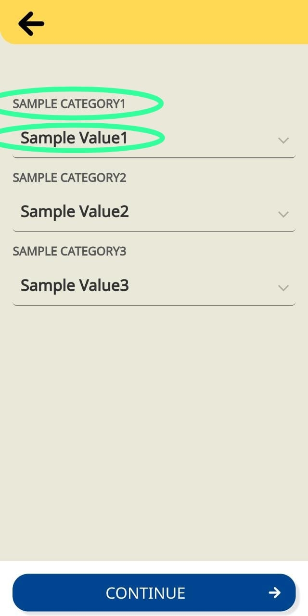Click the underline beneath Sample Value3
308x616 pixels.
(154, 305)
